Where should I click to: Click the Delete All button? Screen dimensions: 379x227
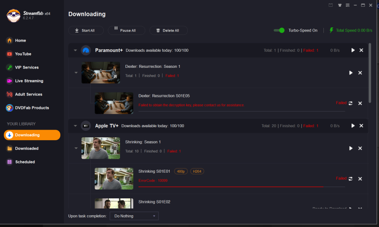[168, 30]
